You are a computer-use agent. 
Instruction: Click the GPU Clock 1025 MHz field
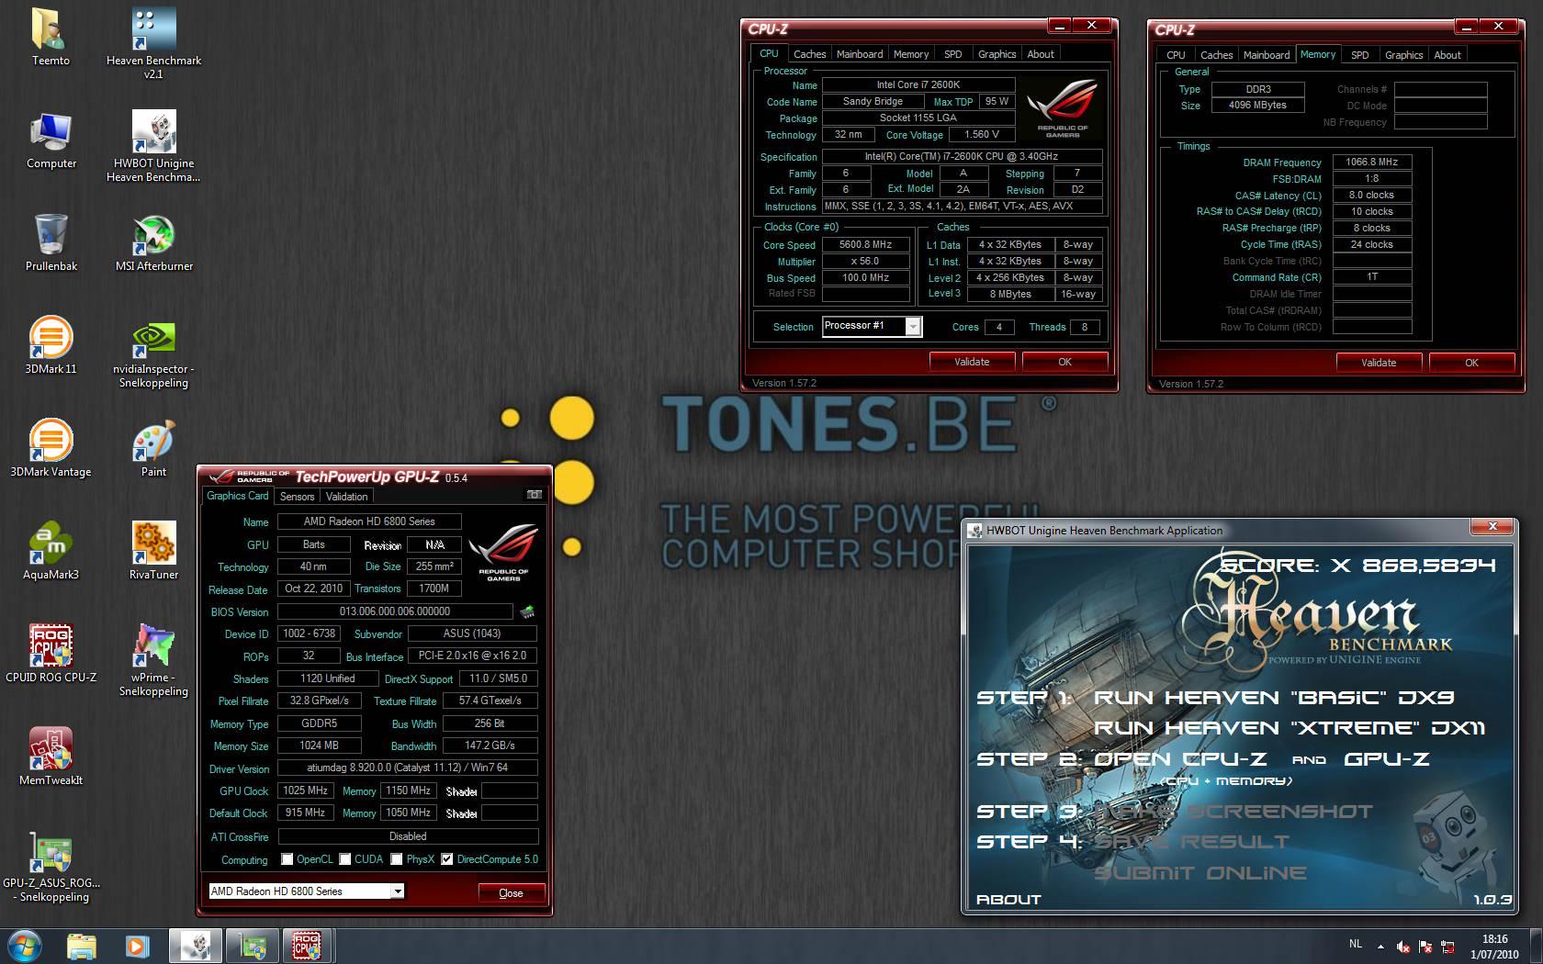click(x=306, y=790)
